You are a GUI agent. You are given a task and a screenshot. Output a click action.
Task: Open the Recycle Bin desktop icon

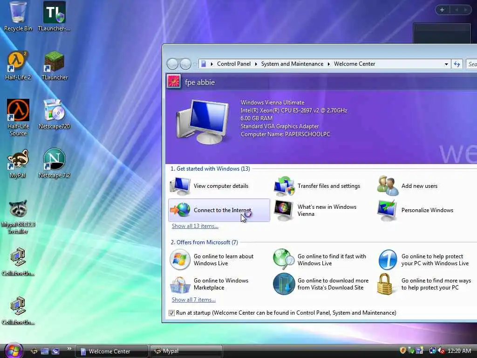[18, 16]
